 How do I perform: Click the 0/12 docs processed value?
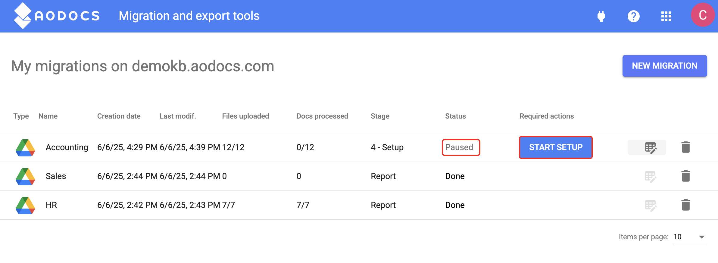[305, 147]
